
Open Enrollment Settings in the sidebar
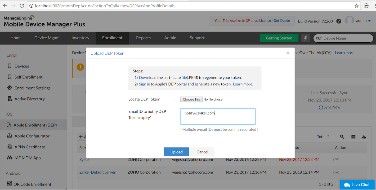tap(32, 88)
